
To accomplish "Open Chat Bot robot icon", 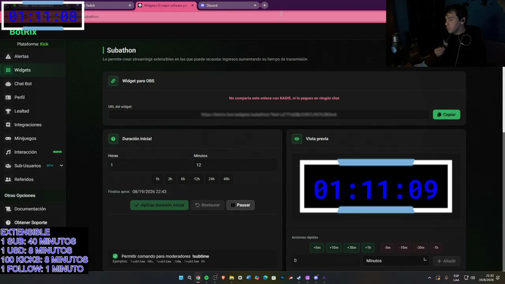I will [x=8, y=84].
